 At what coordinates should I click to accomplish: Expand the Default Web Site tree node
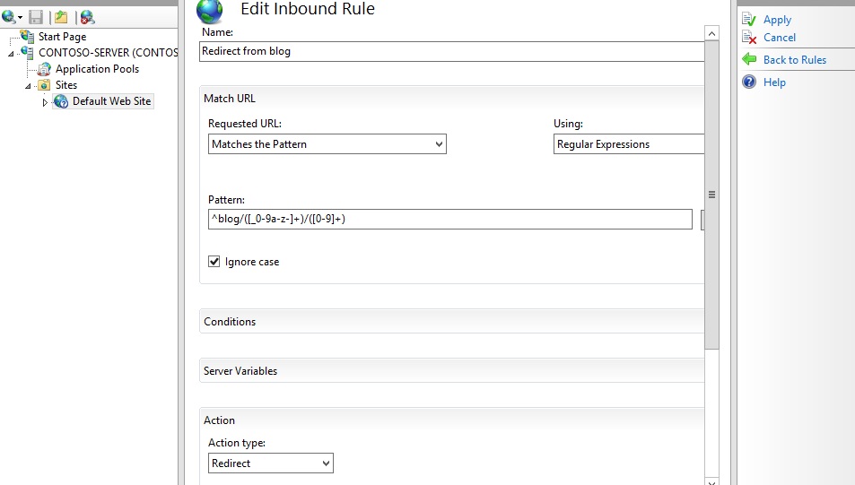[x=46, y=102]
